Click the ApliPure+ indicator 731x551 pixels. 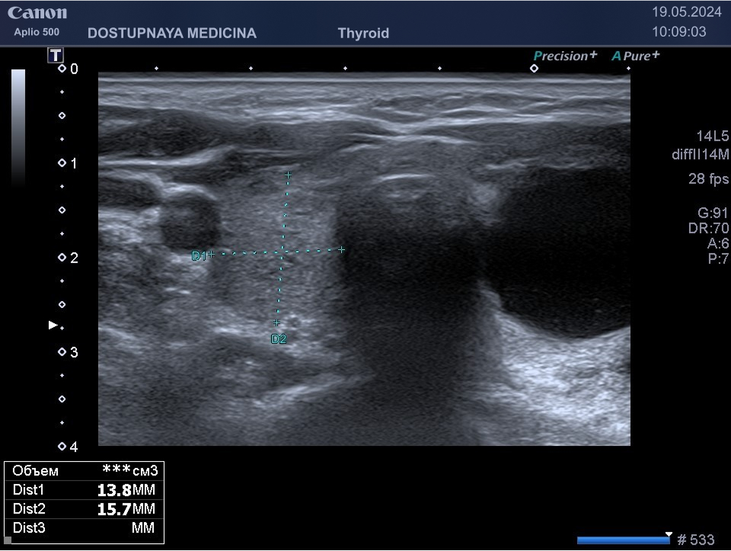pyautogui.click(x=636, y=56)
